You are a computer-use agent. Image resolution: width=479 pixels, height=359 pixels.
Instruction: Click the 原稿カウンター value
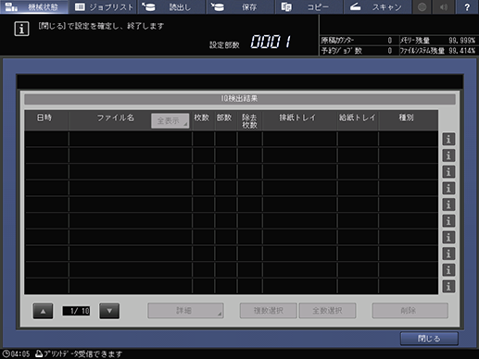(390, 41)
